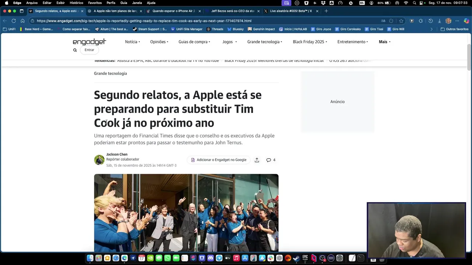Expand the Grande tecnologia nav dropdown

[265, 42]
